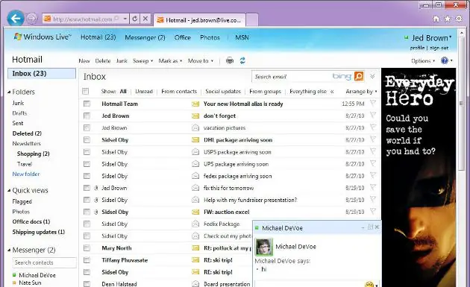Viewport: 470px width, 287px height.
Task: Open Hotmail (23) in top navigation
Action: [x=98, y=37]
